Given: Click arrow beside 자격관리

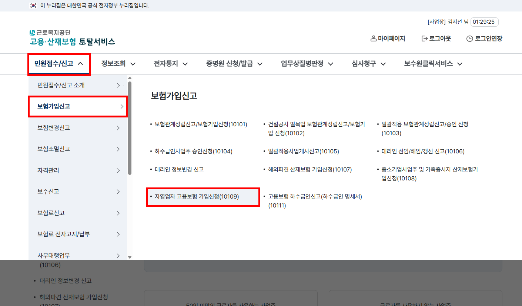Looking at the screenshot, I should tap(118, 170).
